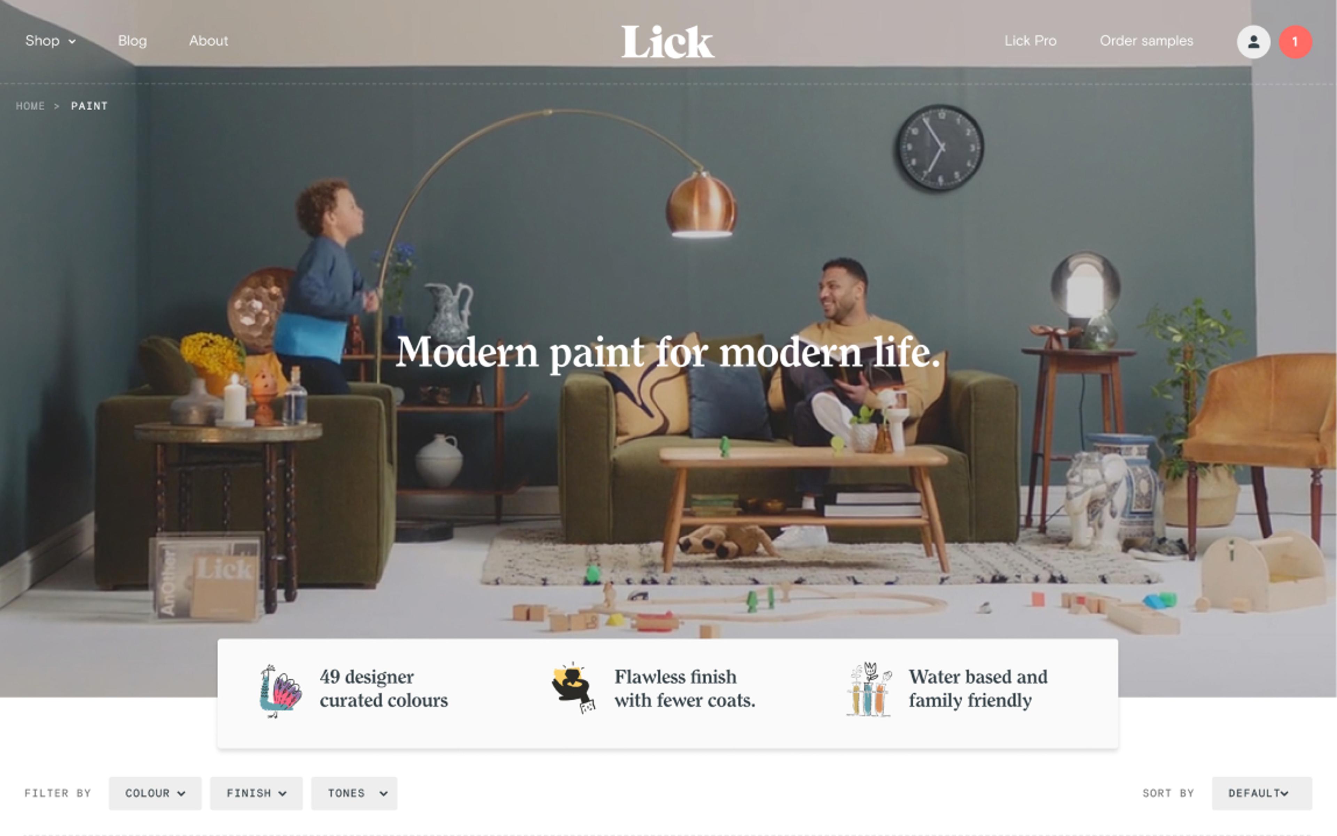This screenshot has width=1337, height=836.
Task: Go to HOME in the breadcrumb
Action: click(30, 105)
